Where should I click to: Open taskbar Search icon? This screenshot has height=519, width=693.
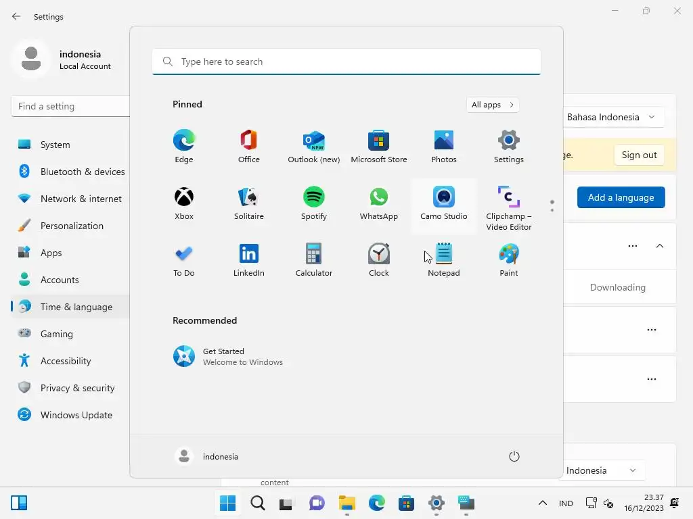258,503
